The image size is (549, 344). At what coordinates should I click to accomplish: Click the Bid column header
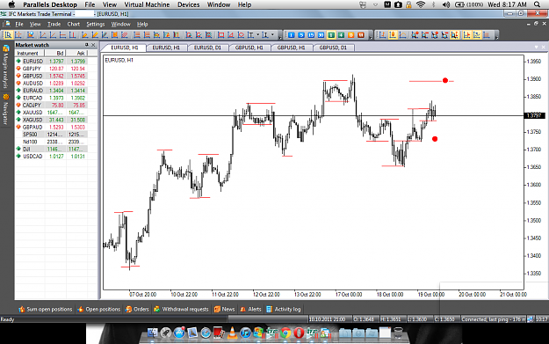click(55, 53)
